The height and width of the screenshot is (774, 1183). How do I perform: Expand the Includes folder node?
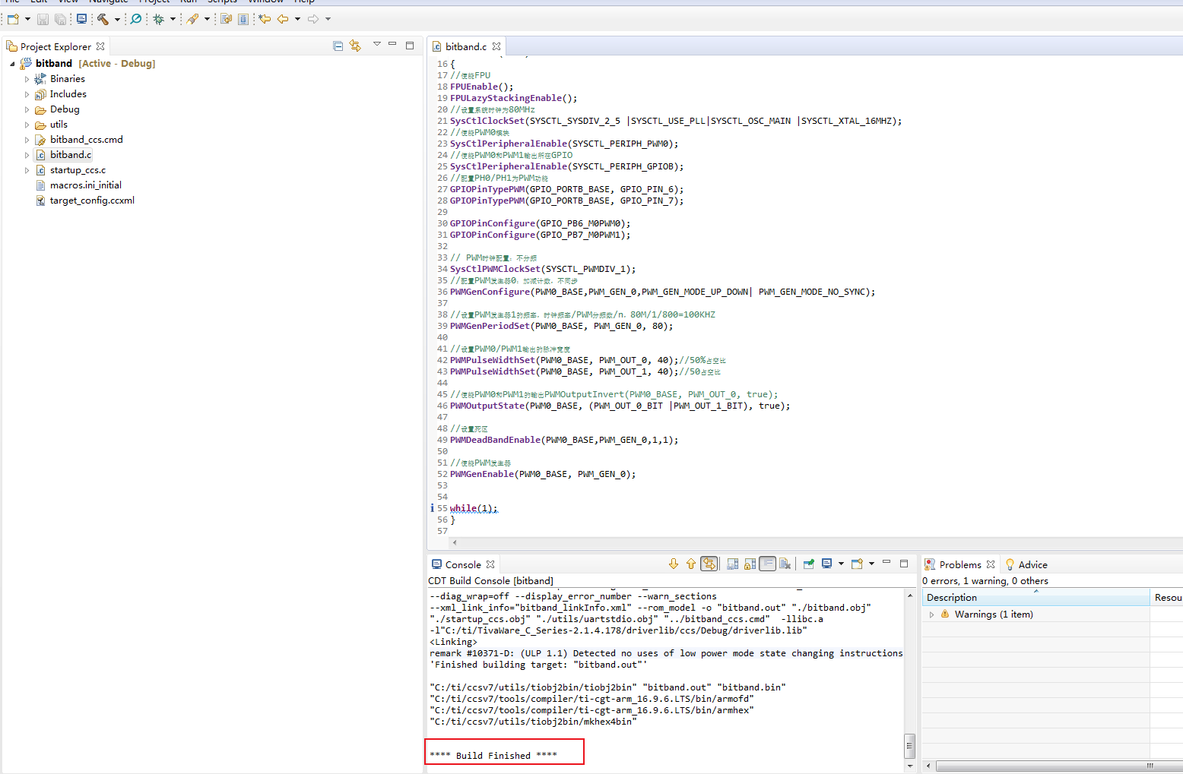[x=27, y=94]
